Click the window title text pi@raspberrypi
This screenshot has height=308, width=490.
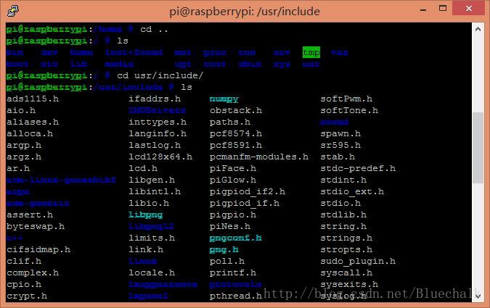[244, 10]
